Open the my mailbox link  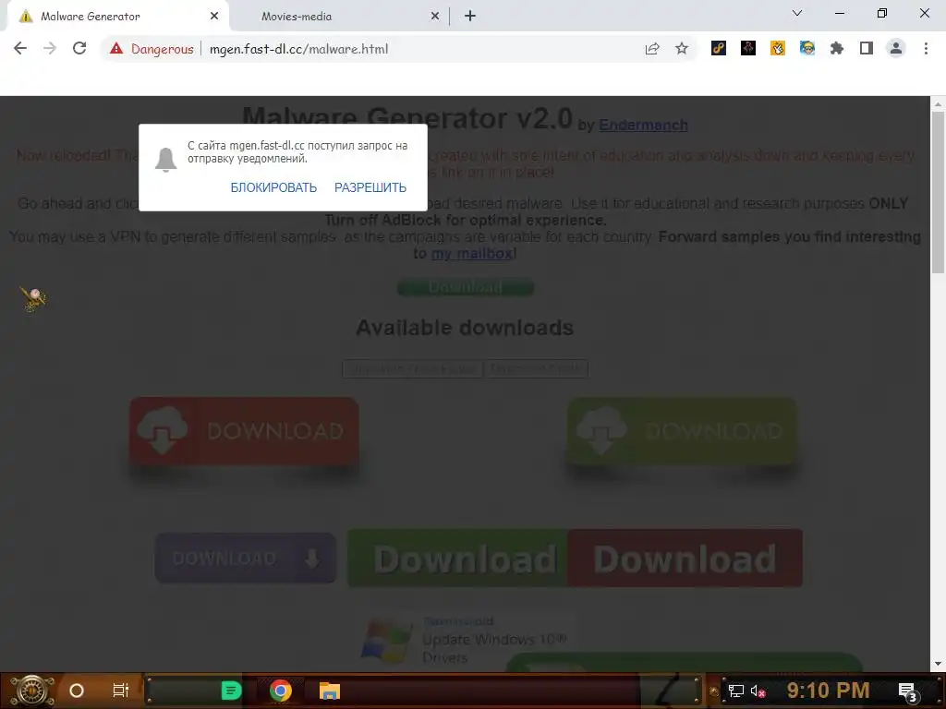472,253
